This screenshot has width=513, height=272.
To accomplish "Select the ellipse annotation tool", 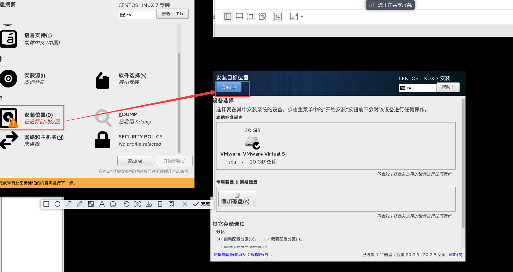I will [57, 204].
